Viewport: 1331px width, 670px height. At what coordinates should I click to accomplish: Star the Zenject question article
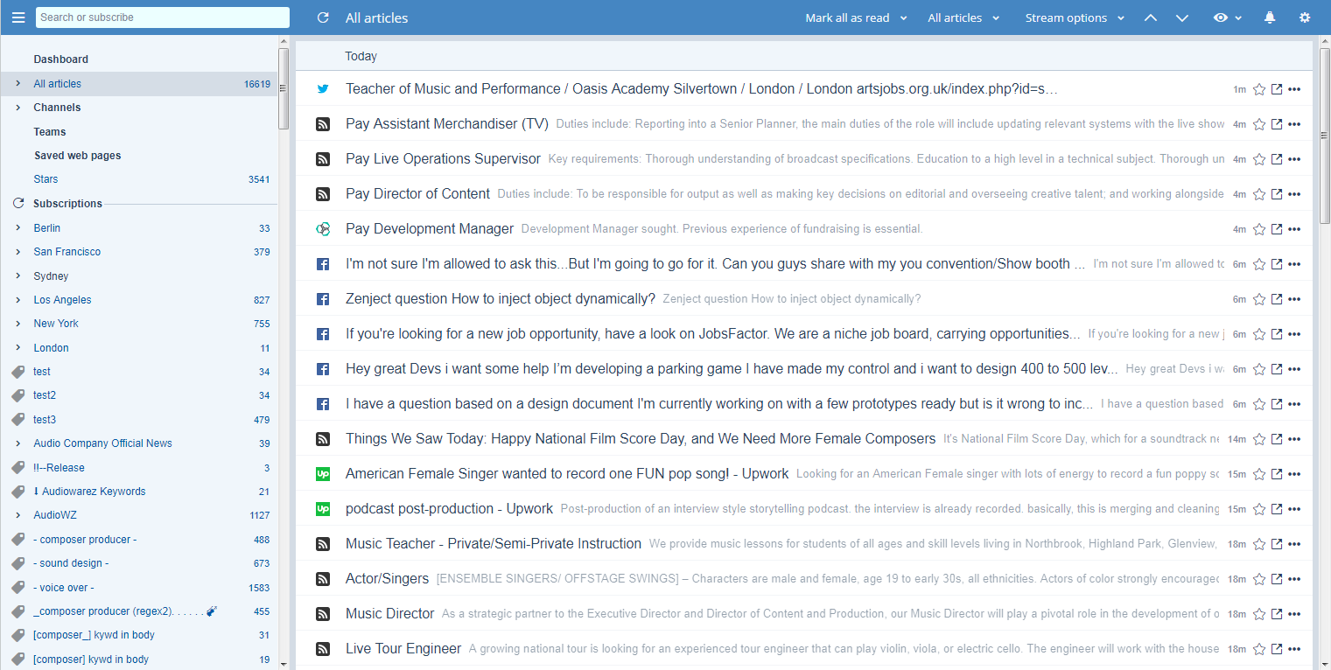(x=1259, y=299)
